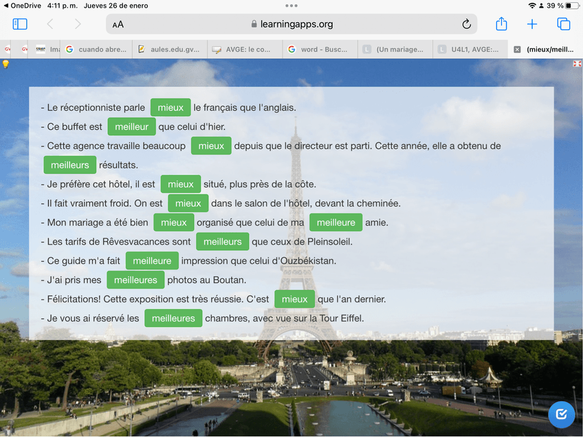Open the AA reader settings menu
Image resolution: width=583 pixels, height=437 pixels.
(118, 25)
